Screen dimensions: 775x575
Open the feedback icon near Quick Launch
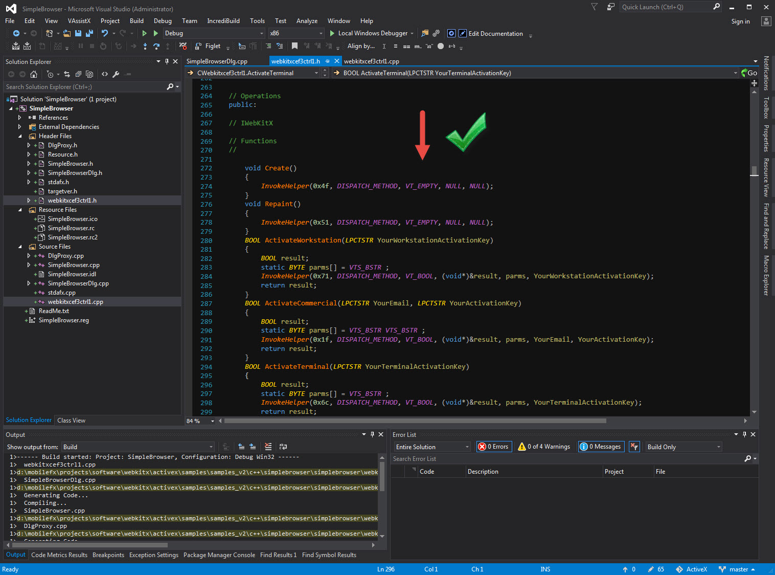coord(610,7)
